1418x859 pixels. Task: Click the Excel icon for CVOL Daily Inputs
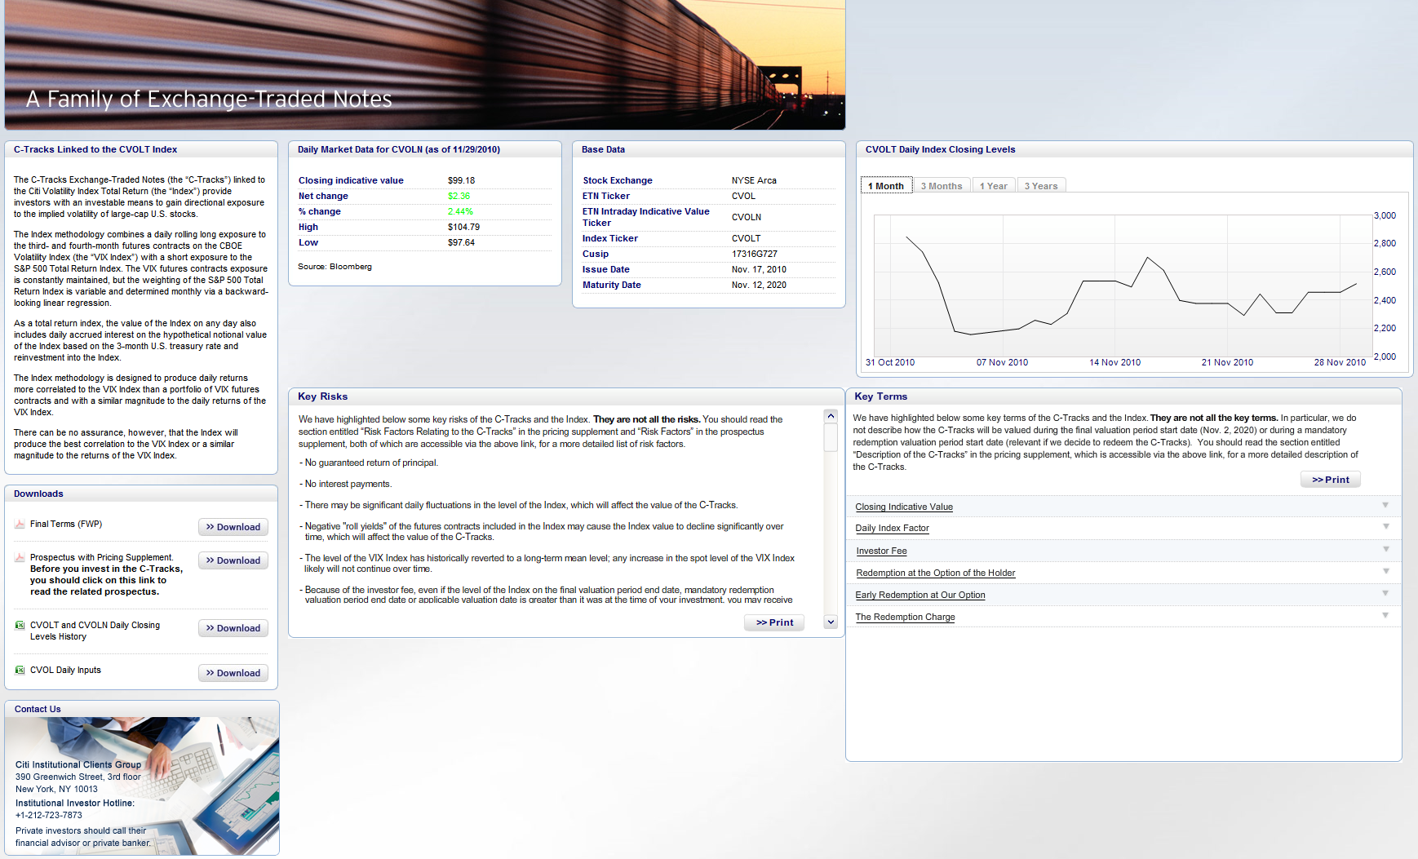coord(20,671)
